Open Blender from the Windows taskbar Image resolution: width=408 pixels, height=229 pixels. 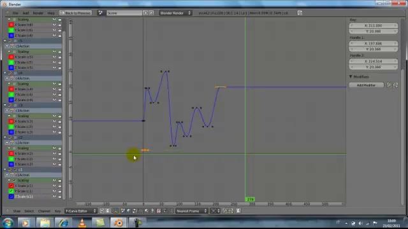coord(119,223)
